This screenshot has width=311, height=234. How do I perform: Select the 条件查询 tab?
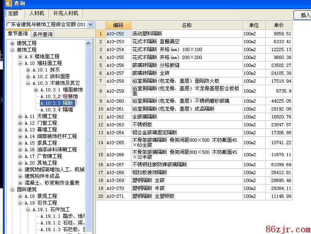click(43, 34)
